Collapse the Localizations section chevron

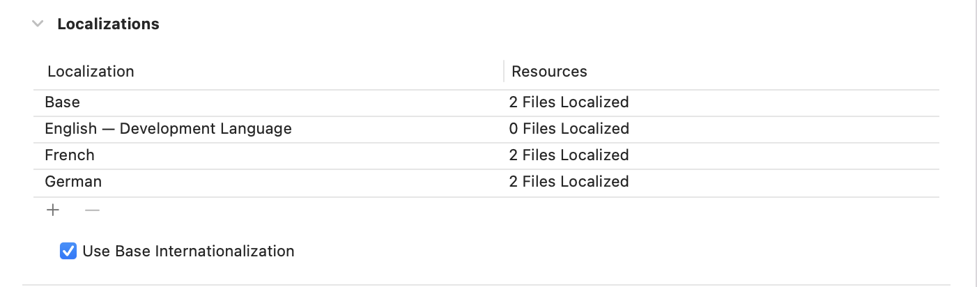38,24
